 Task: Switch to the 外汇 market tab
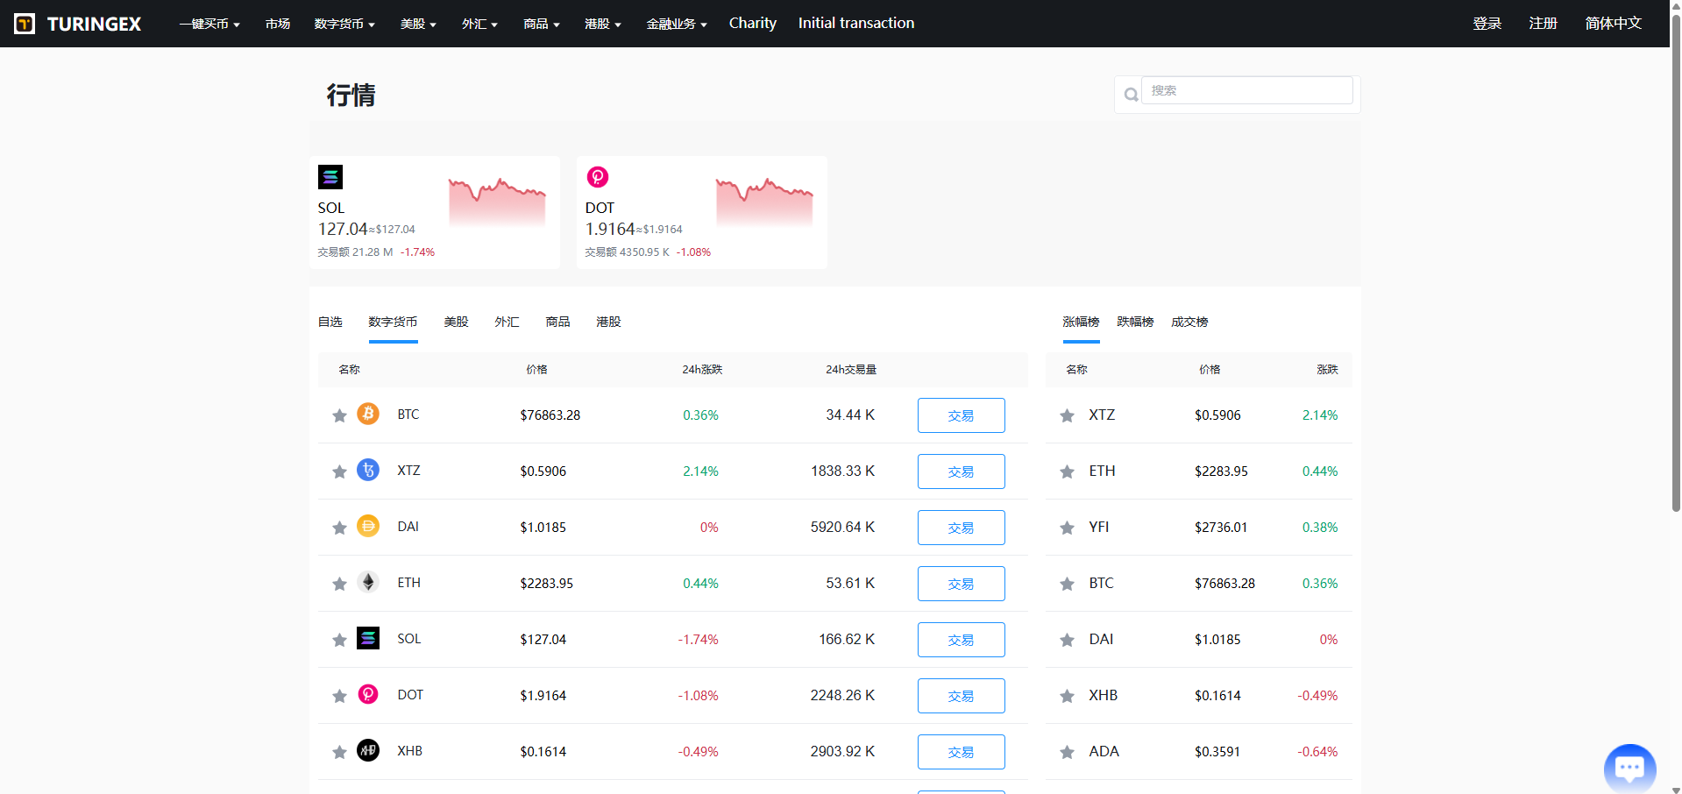point(507,322)
